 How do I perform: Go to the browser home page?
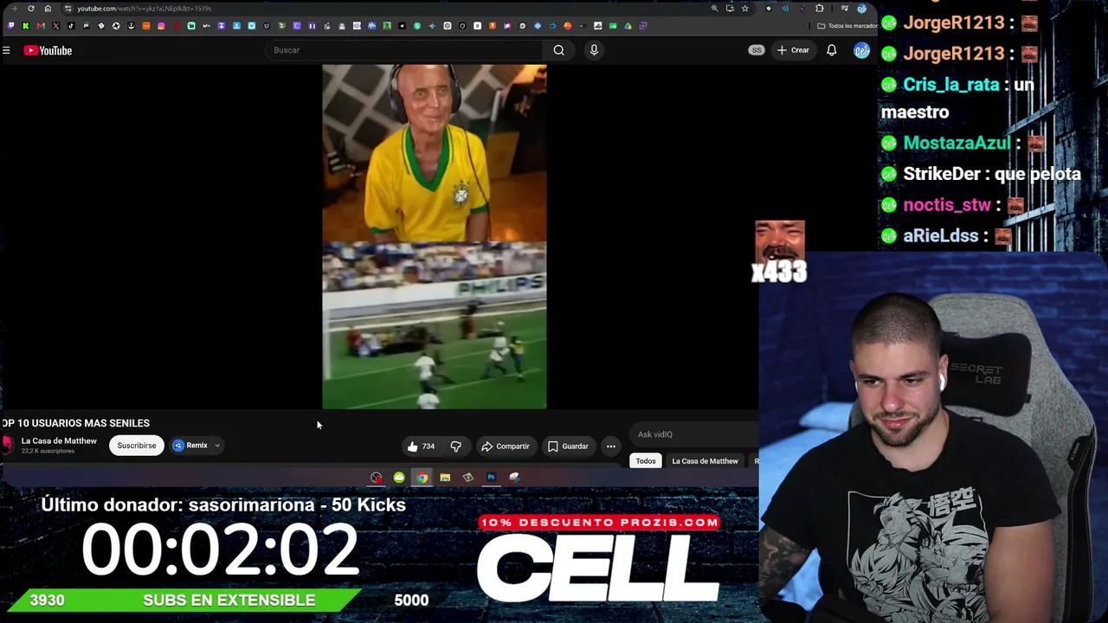tap(48, 9)
